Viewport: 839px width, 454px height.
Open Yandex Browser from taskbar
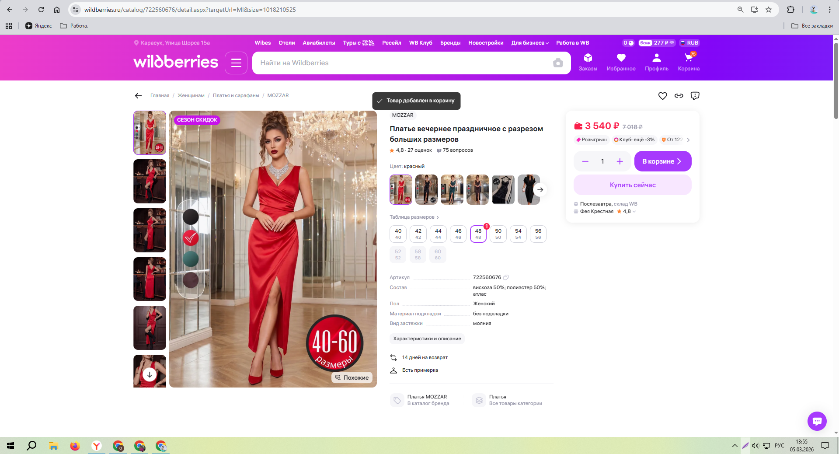(x=97, y=446)
